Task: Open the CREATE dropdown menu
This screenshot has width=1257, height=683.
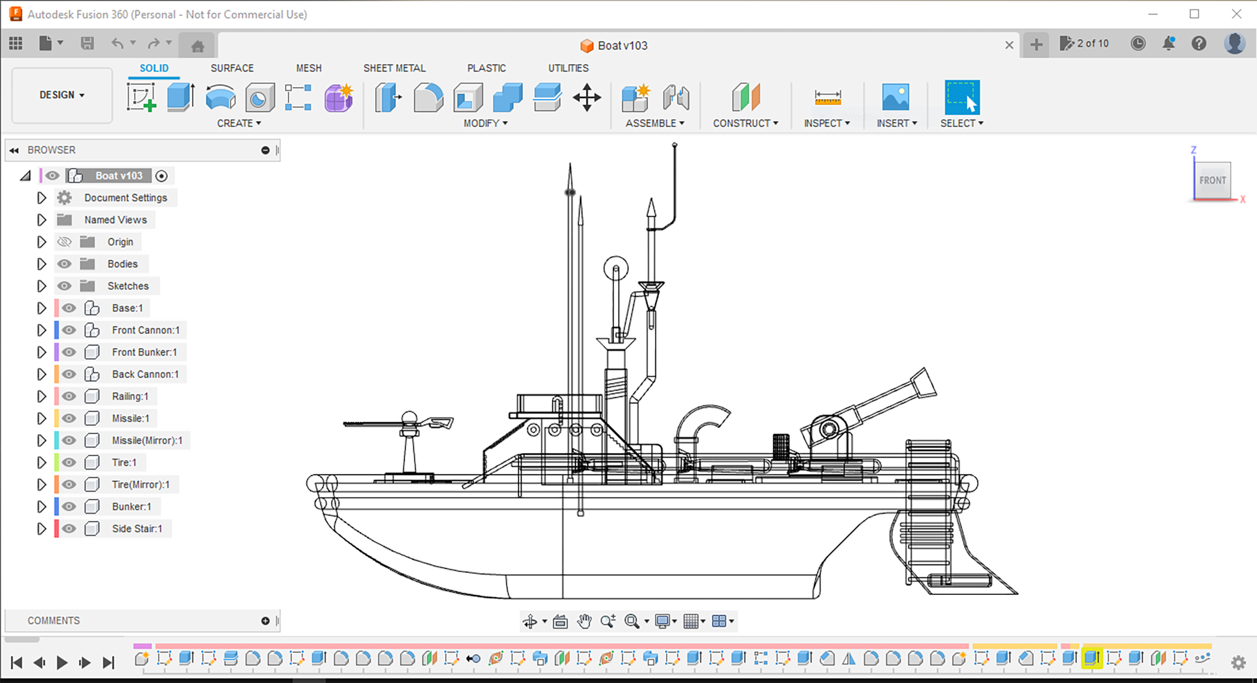Action: 239,123
